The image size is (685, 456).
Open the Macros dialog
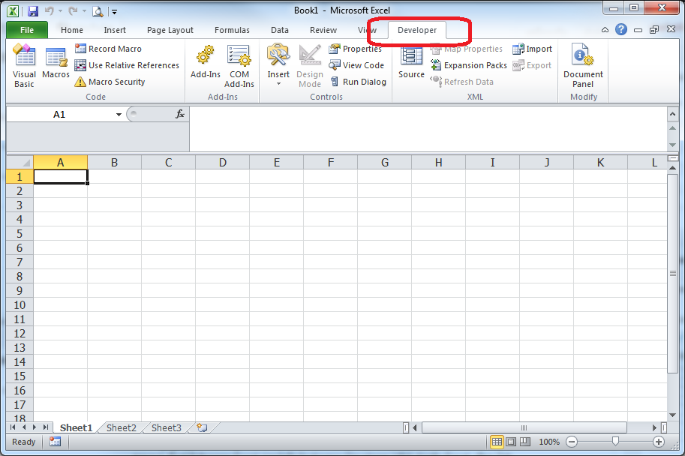[x=56, y=63]
